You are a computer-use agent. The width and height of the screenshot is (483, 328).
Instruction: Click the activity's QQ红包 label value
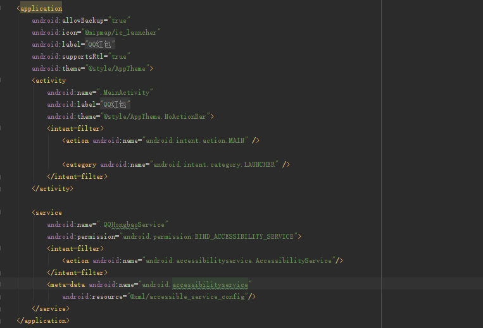[115, 104]
